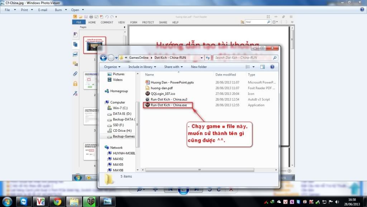This screenshot has height=207, width=367.
Task: Open Google Chrome from the taskbar
Action: [57, 201]
